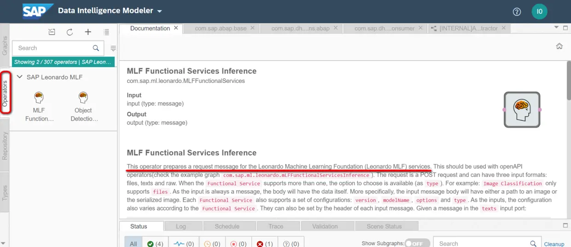
Task: Open the help question mark icon
Action: 517,12
